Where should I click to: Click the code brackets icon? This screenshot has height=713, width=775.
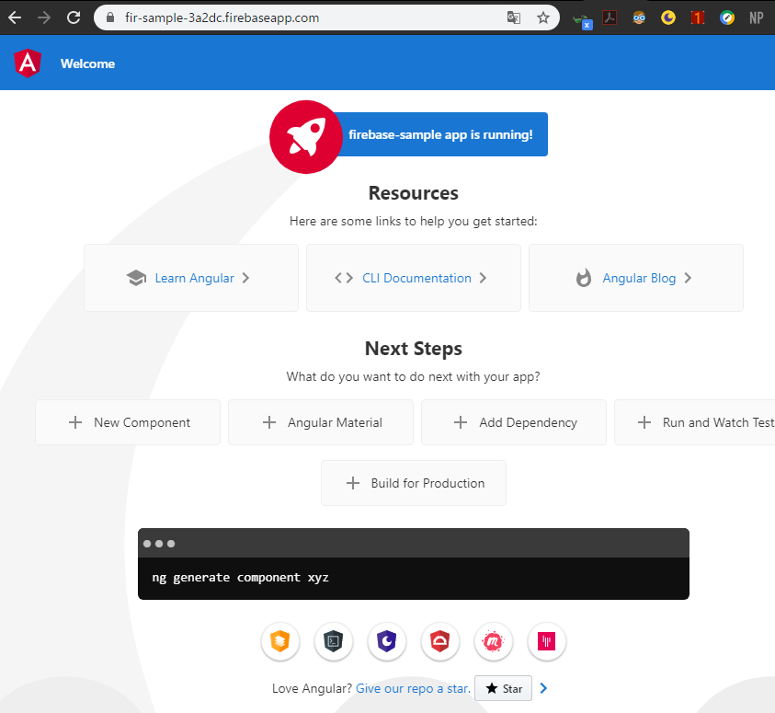click(x=344, y=278)
